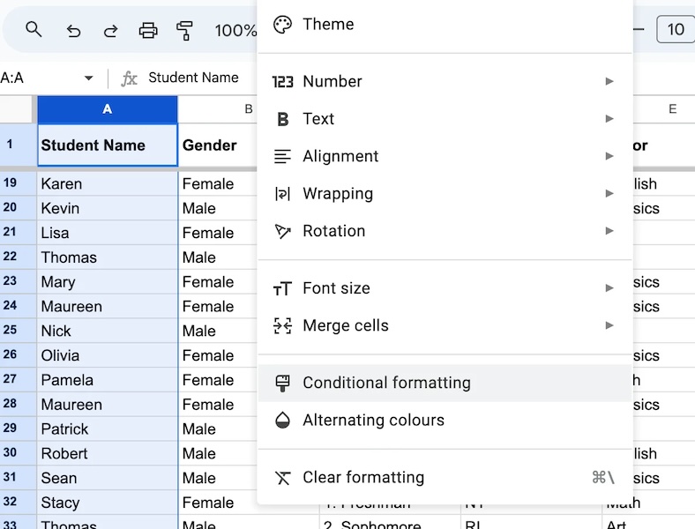Image resolution: width=695 pixels, height=529 pixels.
Task: Select the Maureen cell in row 24
Action: coord(108,307)
